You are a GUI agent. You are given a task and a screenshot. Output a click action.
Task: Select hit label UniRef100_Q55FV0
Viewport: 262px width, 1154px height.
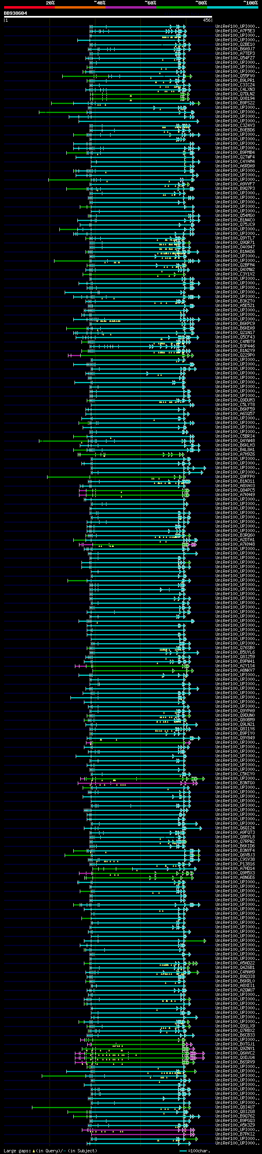coord(235,76)
